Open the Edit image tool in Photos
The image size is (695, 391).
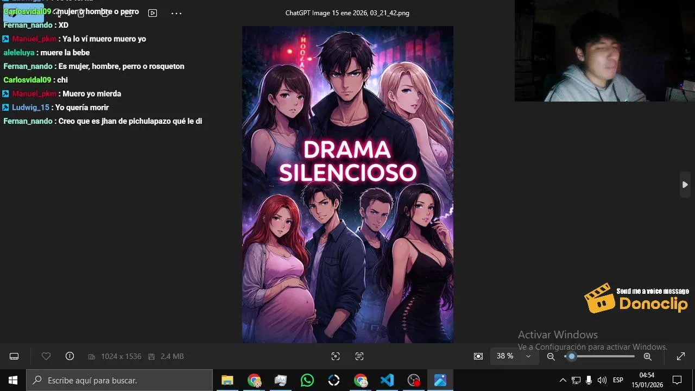tap(23, 13)
